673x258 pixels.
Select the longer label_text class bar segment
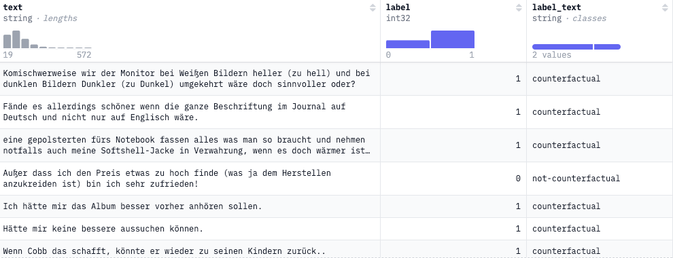pyautogui.click(x=563, y=47)
